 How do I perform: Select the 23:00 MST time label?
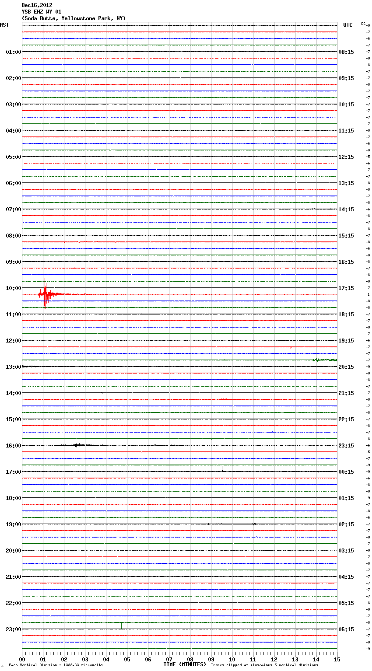coord(14,629)
